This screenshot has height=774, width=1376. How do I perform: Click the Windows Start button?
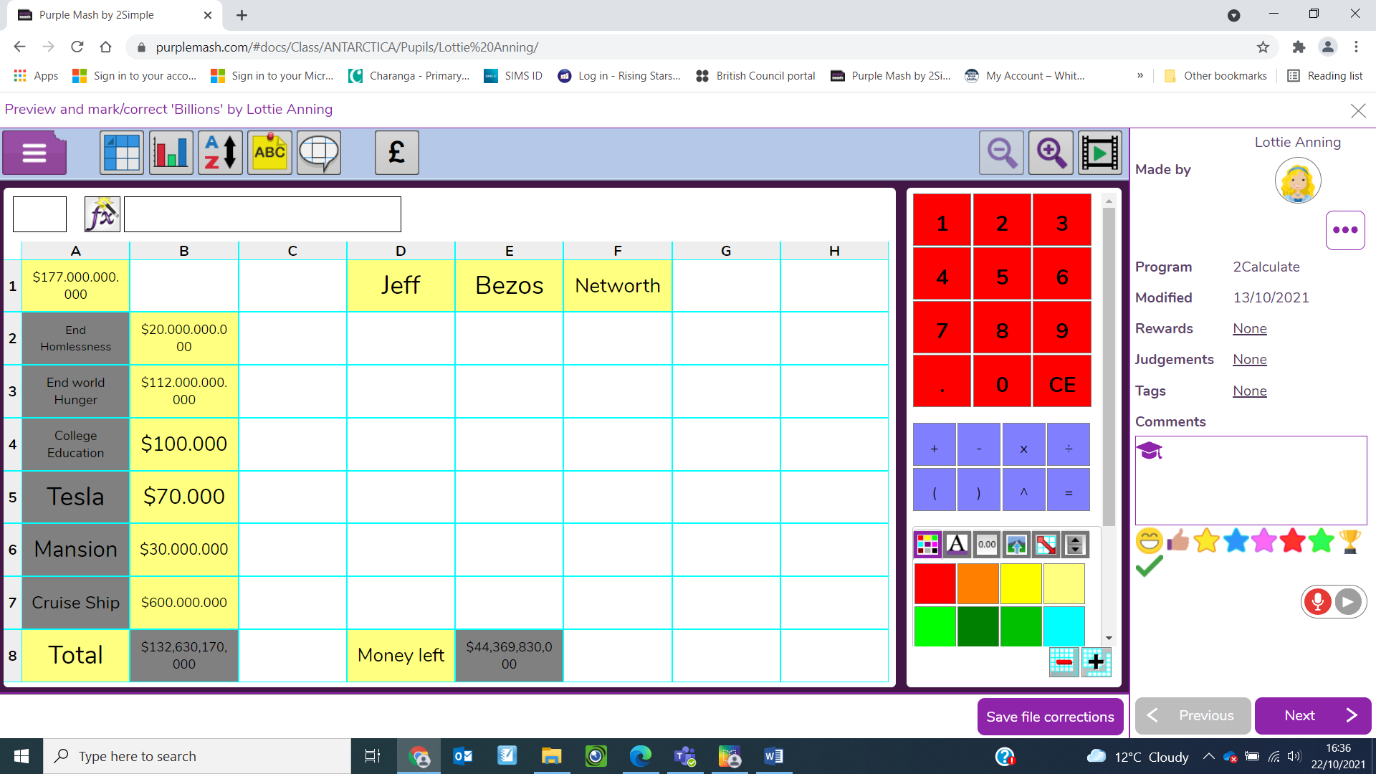[x=21, y=756]
